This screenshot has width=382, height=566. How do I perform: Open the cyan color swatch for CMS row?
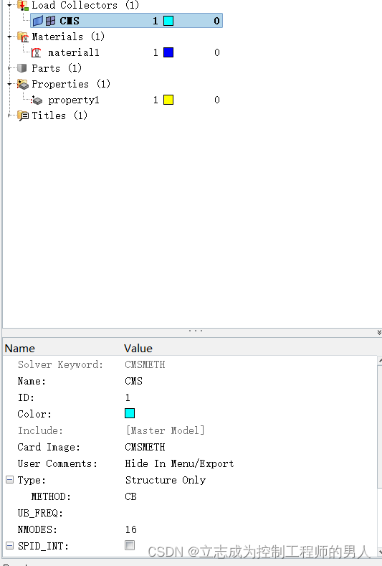pos(168,21)
